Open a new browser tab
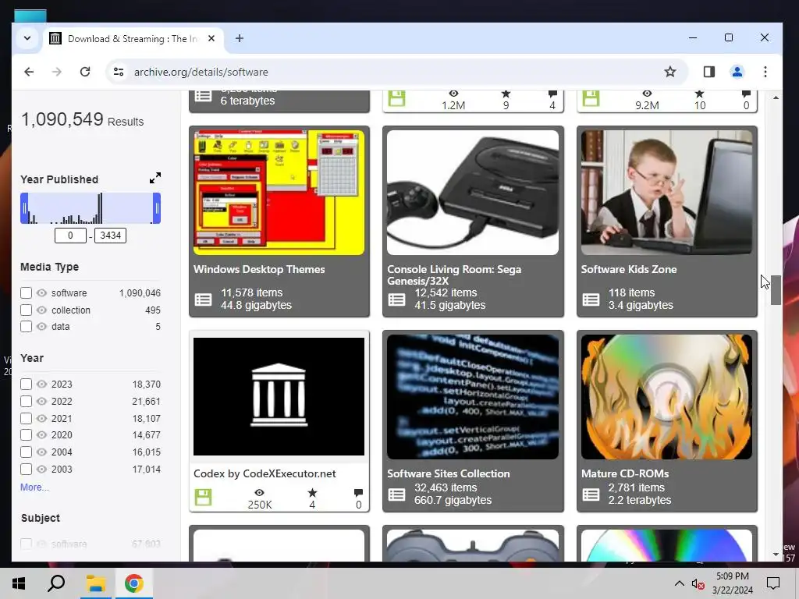 (239, 38)
